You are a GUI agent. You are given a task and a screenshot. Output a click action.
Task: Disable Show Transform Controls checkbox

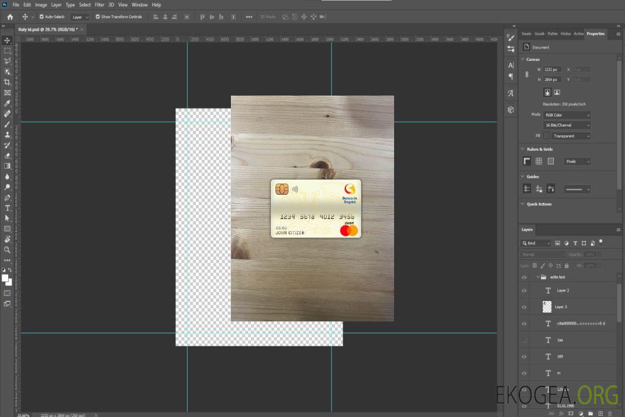(98, 17)
